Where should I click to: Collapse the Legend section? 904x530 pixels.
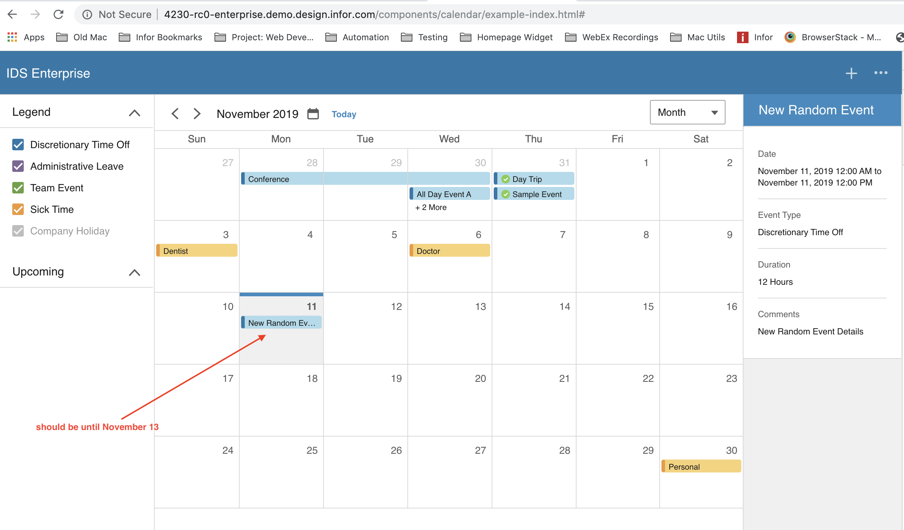coord(134,113)
